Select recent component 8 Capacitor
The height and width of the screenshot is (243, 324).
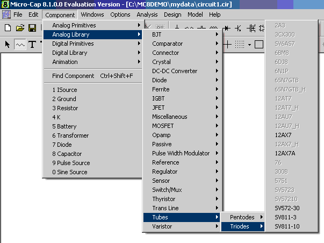click(x=92, y=154)
